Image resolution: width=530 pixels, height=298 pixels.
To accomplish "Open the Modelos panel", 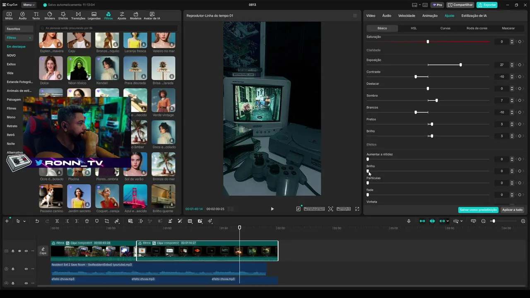I will [135, 16].
